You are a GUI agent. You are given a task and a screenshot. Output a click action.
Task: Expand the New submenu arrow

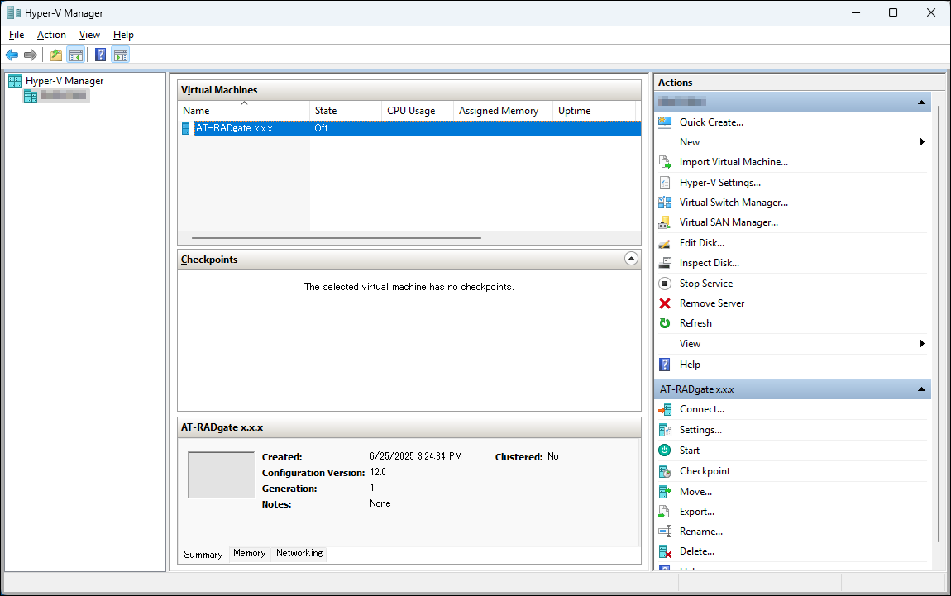(x=922, y=142)
